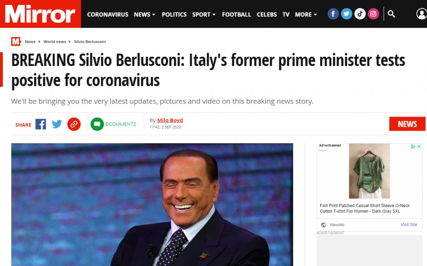Open the green comments bubble icon

pyautogui.click(x=97, y=124)
